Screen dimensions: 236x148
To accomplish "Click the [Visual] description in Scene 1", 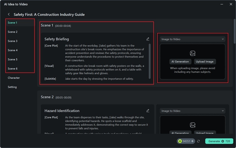I will (105, 70).
